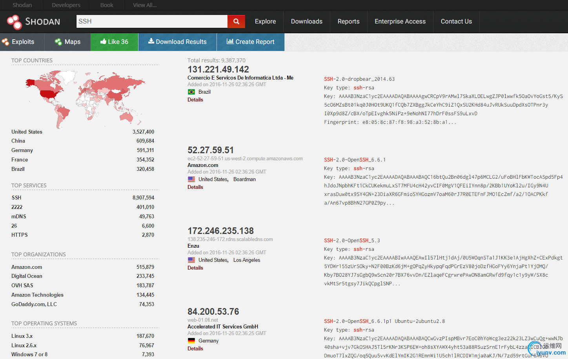
Task: Click Amazon.com organization under 52.27.59.51
Action: (203, 165)
